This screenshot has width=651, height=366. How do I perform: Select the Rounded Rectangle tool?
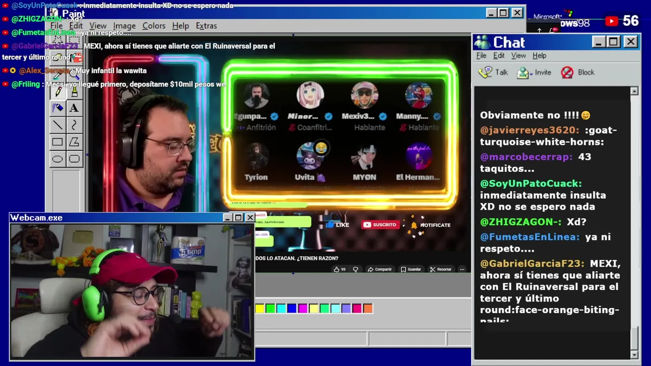75,159
